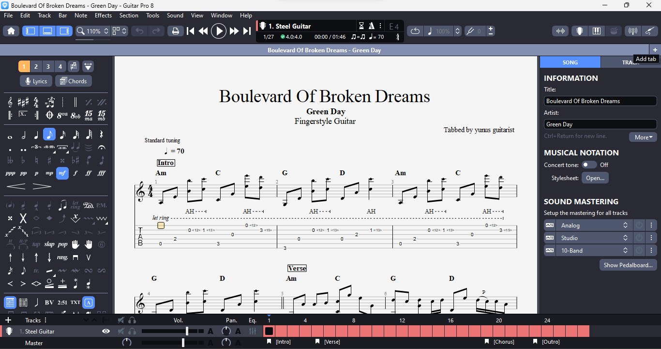
Task: Toggle Concert tone switch
Action: [589, 165]
